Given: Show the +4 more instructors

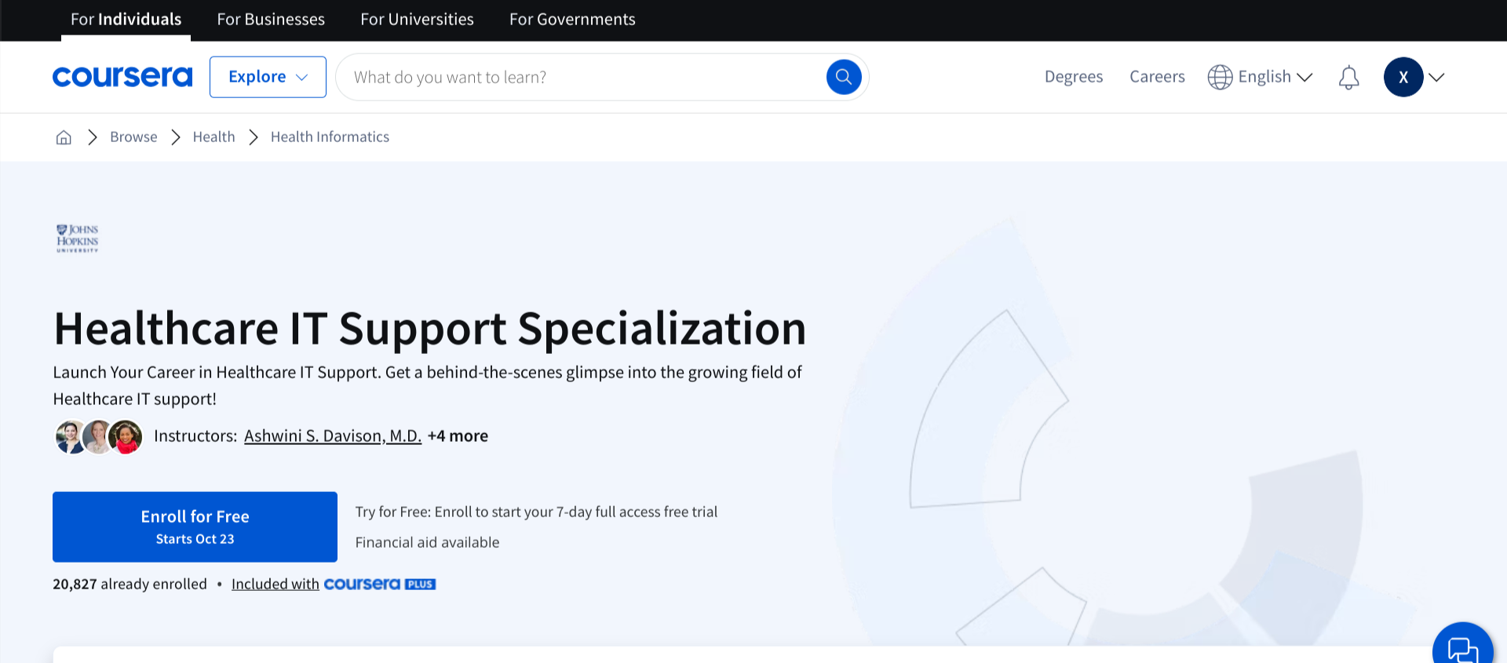Looking at the screenshot, I should 458,436.
